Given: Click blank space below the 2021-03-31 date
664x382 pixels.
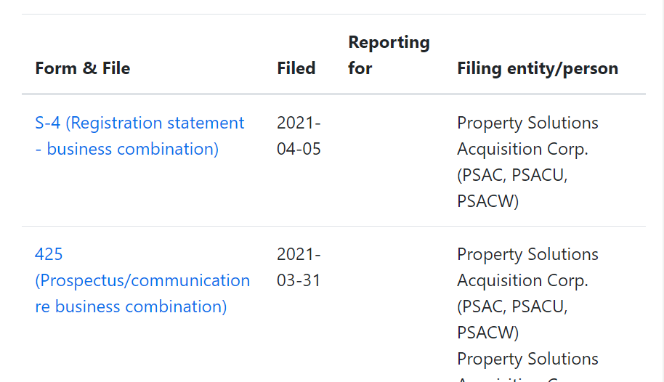Looking at the screenshot, I should [x=299, y=334].
